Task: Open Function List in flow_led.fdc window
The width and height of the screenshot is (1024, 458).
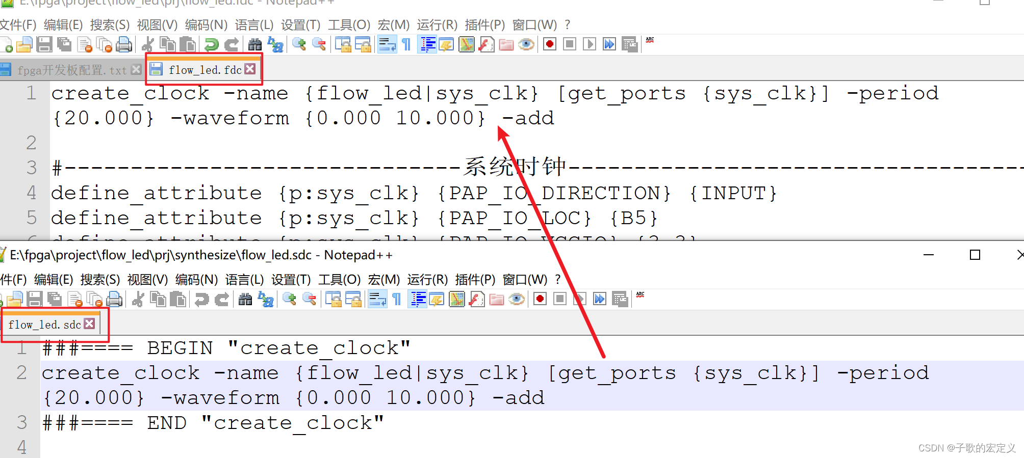Action: tap(487, 45)
